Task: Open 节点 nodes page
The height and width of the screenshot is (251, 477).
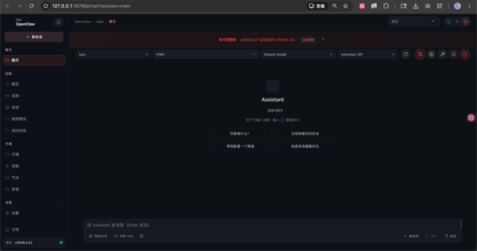Action: point(34,178)
